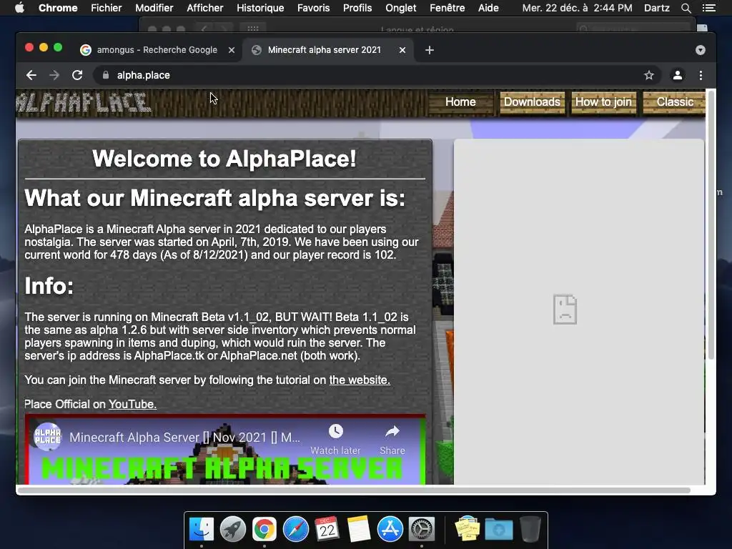This screenshot has height=549, width=732.
Task: Open the Fichier menu
Action: point(107,8)
